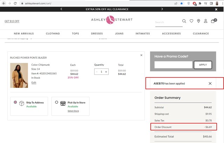This screenshot has height=143, width=224.
Task: Open the browser profile avatar
Action: point(217,3)
